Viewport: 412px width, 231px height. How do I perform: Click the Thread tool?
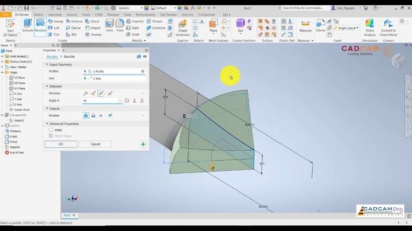pyautogui.click(x=154, y=21)
